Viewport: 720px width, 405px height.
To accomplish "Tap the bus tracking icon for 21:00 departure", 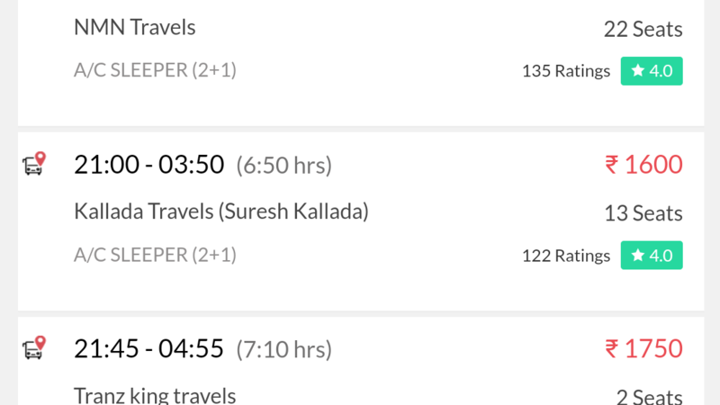I will pos(35,164).
